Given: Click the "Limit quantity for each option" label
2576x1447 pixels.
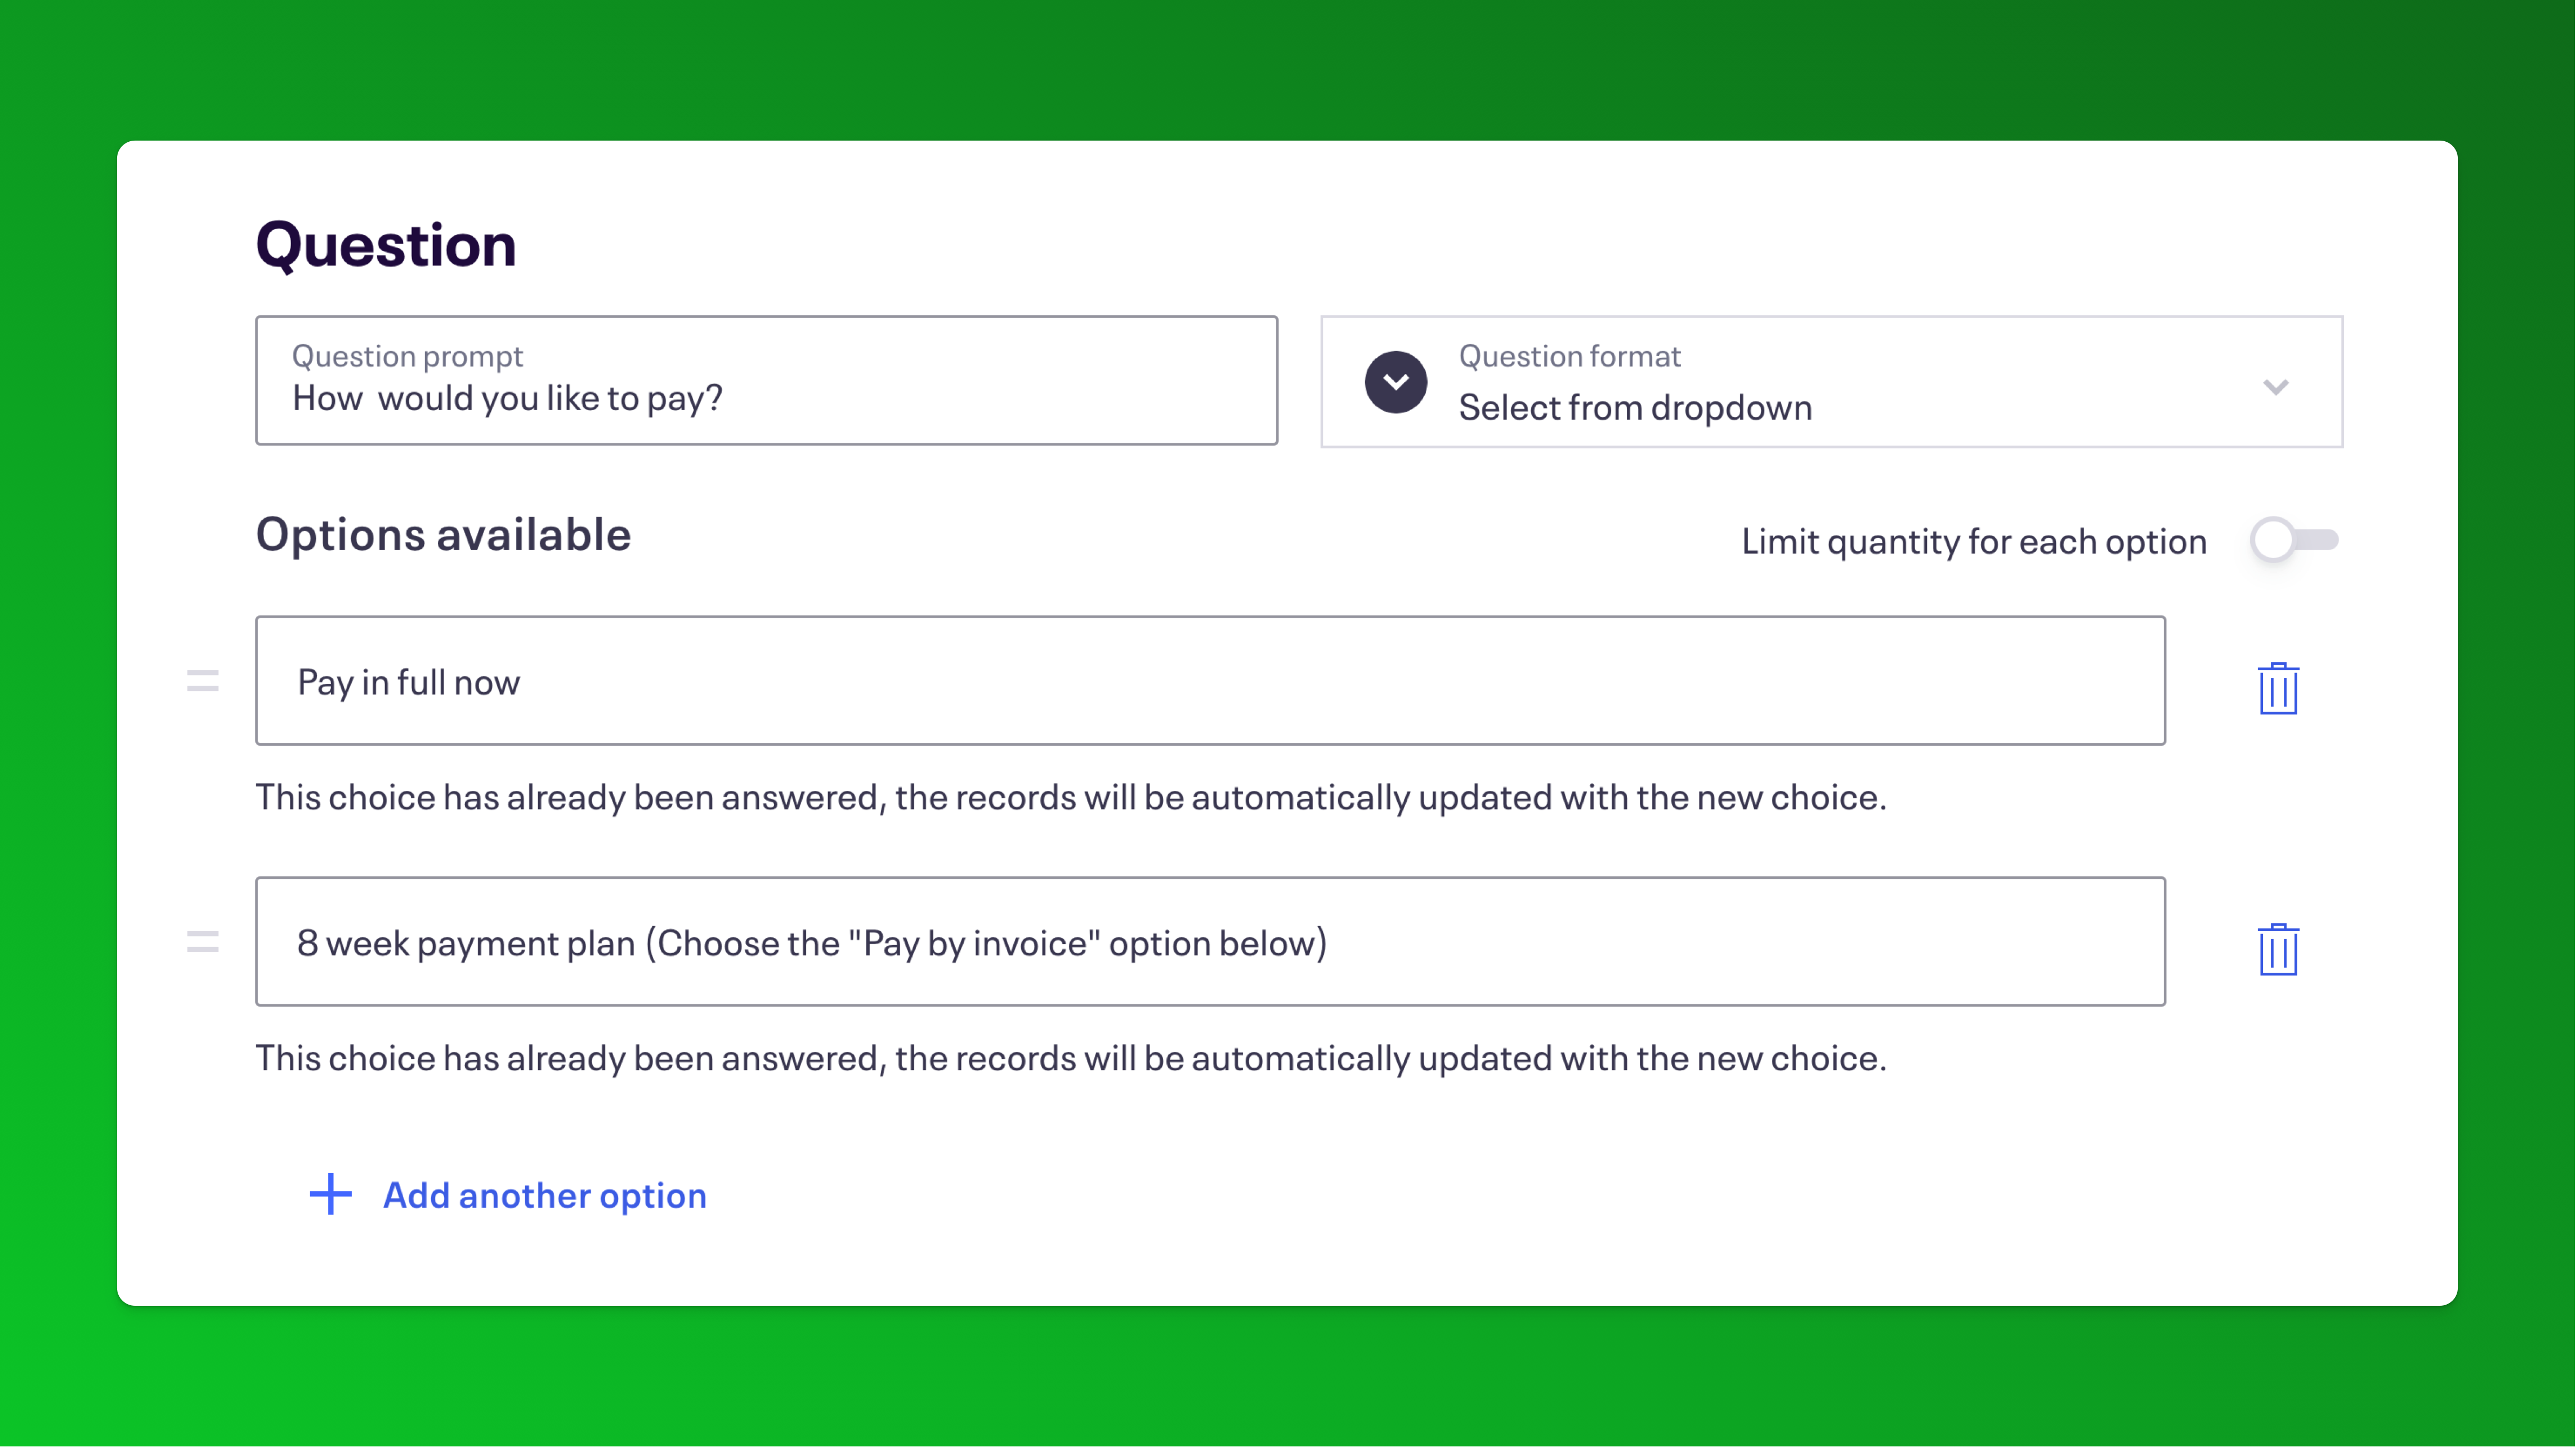Looking at the screenshot, I should pos(1974,541).
